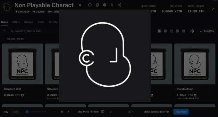Switch to the Activity tab
Screen dimensions: 218x117
53,22
